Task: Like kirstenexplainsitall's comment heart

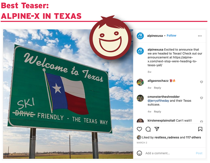Action: 202,121
